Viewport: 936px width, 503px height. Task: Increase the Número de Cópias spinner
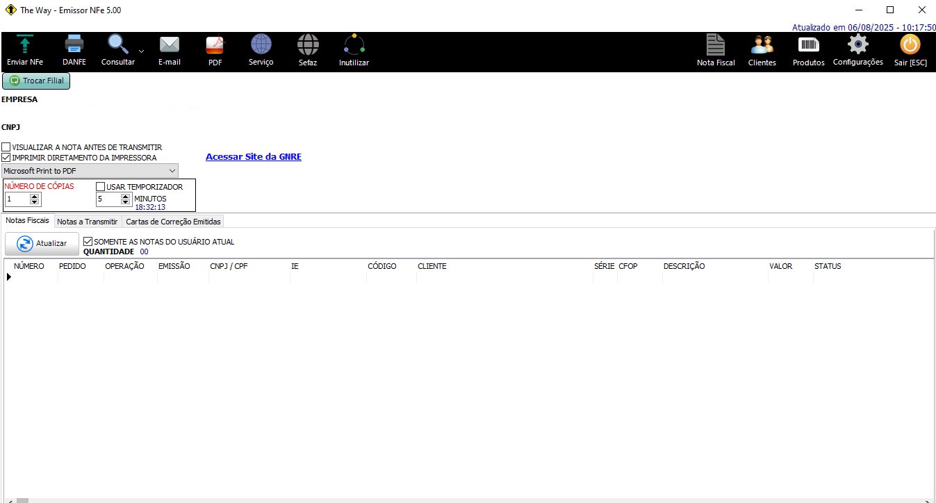pos(35,197)
